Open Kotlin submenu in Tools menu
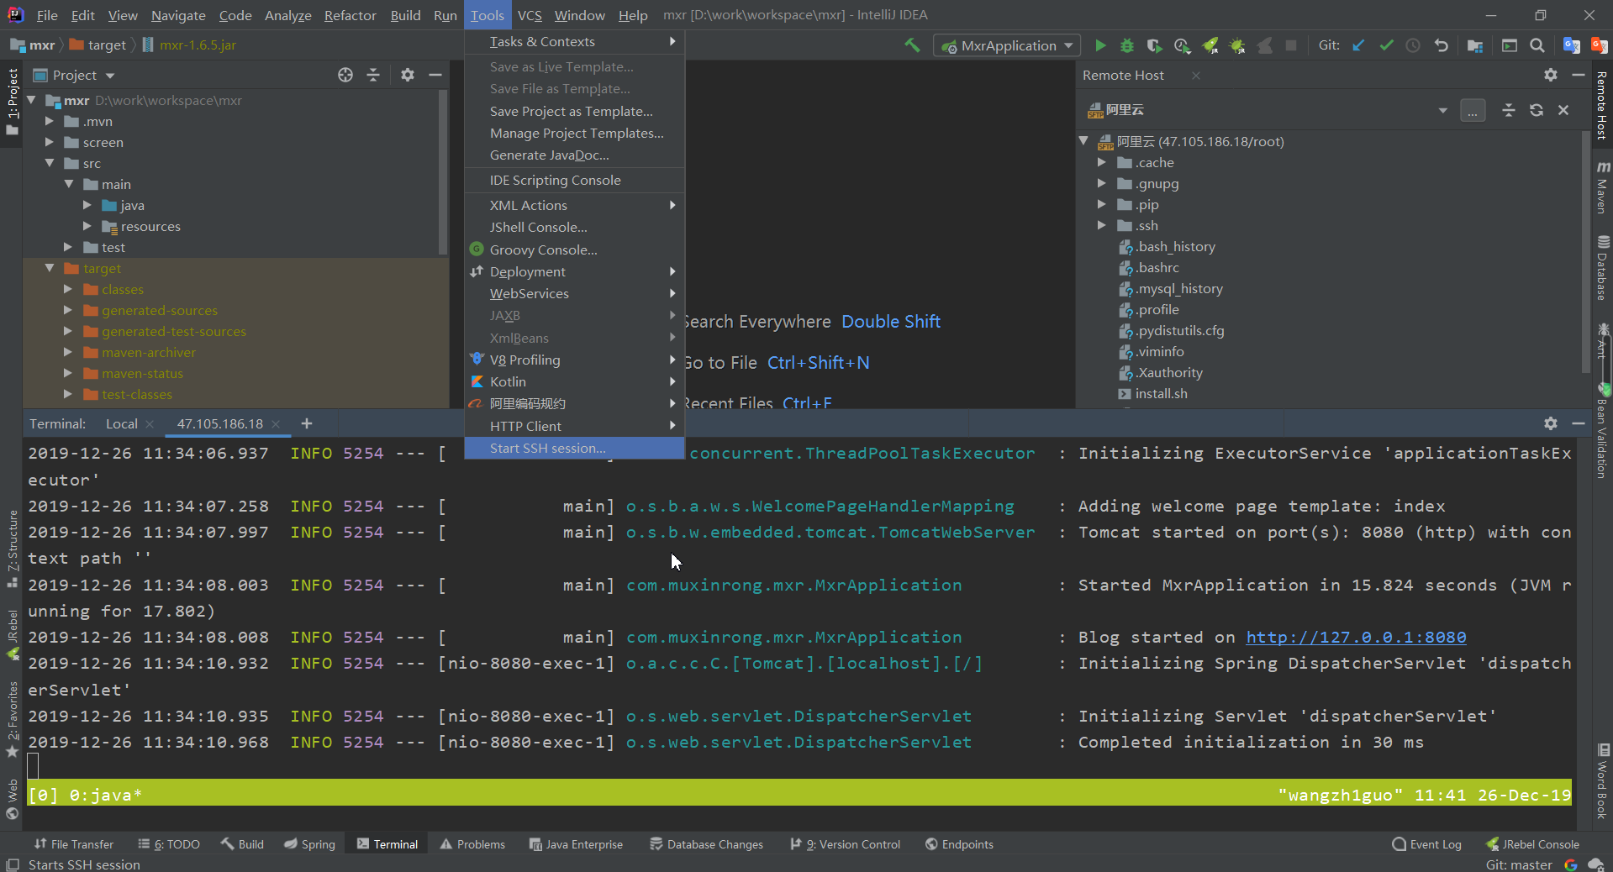1613x872 pixels. [574, 381]
